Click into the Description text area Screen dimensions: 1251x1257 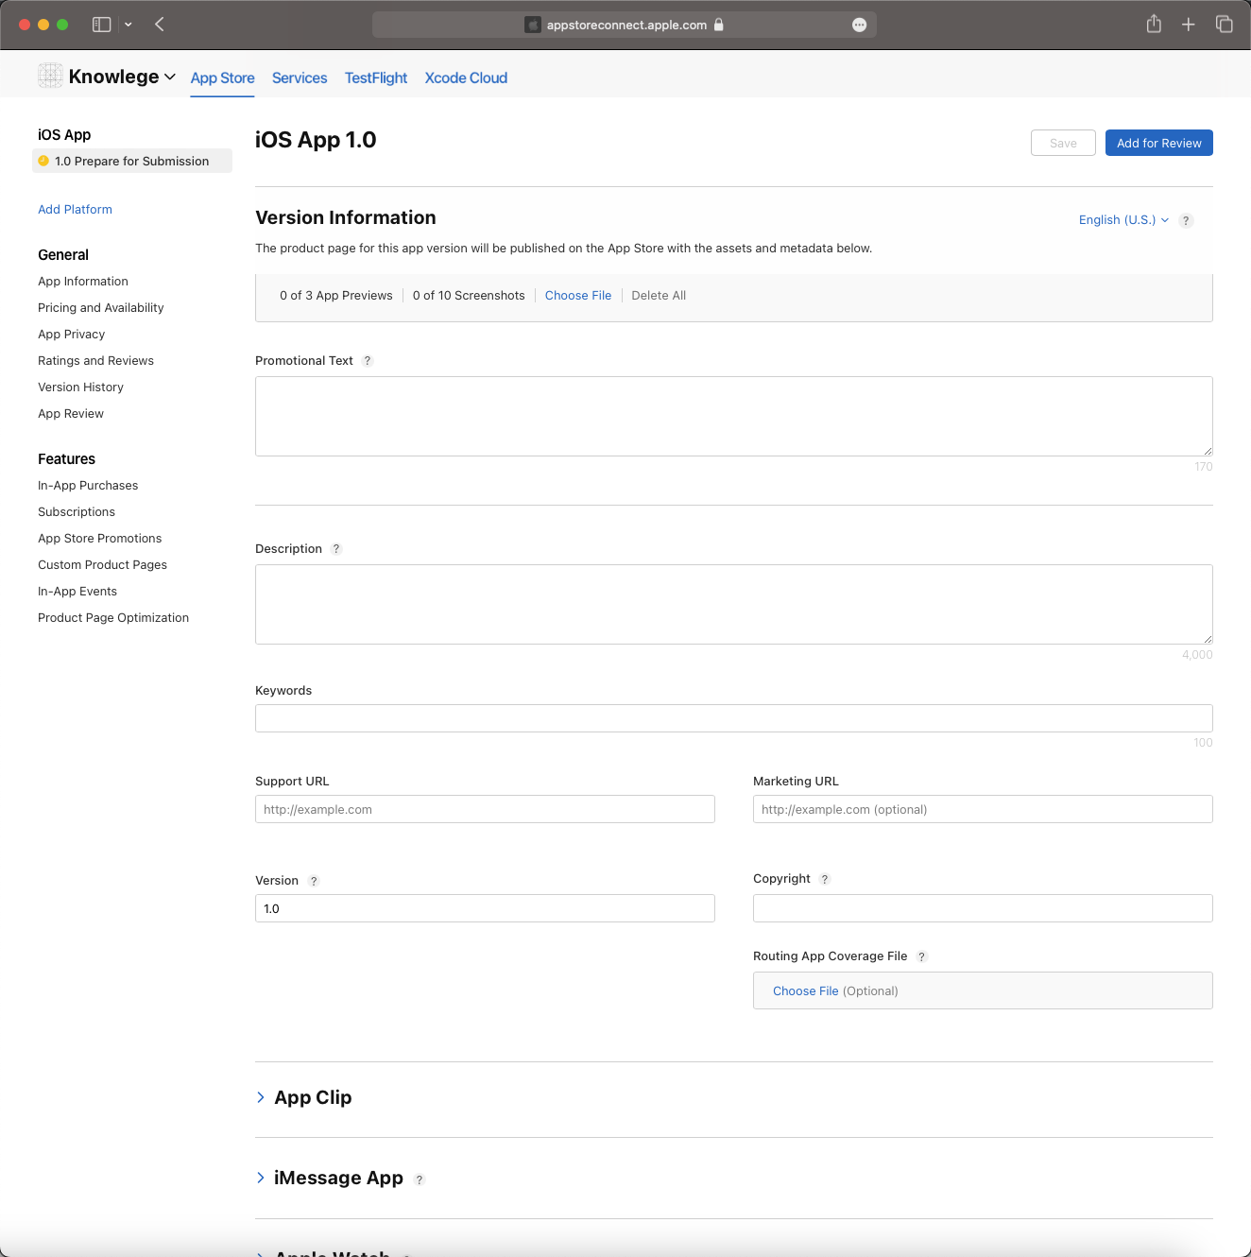point(734,605)
